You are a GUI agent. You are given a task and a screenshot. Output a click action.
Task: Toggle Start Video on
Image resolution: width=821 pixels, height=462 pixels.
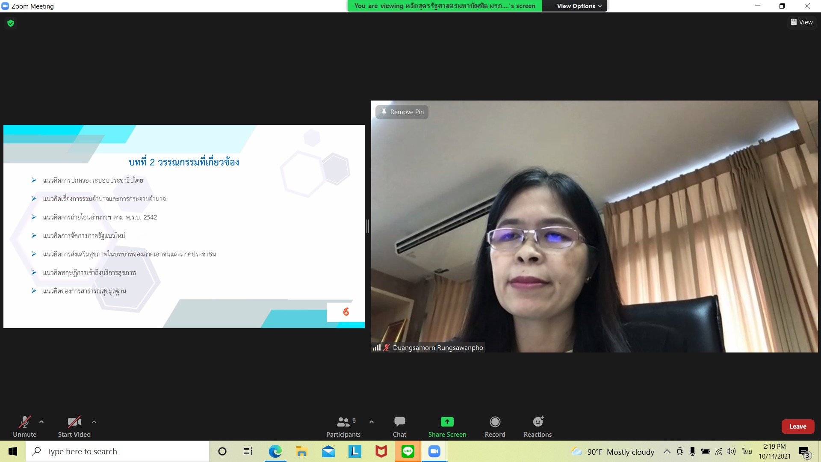(x=74, y=426)
